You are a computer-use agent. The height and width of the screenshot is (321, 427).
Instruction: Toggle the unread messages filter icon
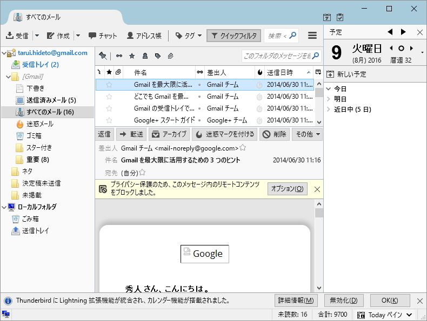coord(119,56)
